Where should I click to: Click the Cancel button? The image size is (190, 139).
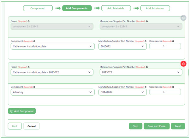point(32,126)
